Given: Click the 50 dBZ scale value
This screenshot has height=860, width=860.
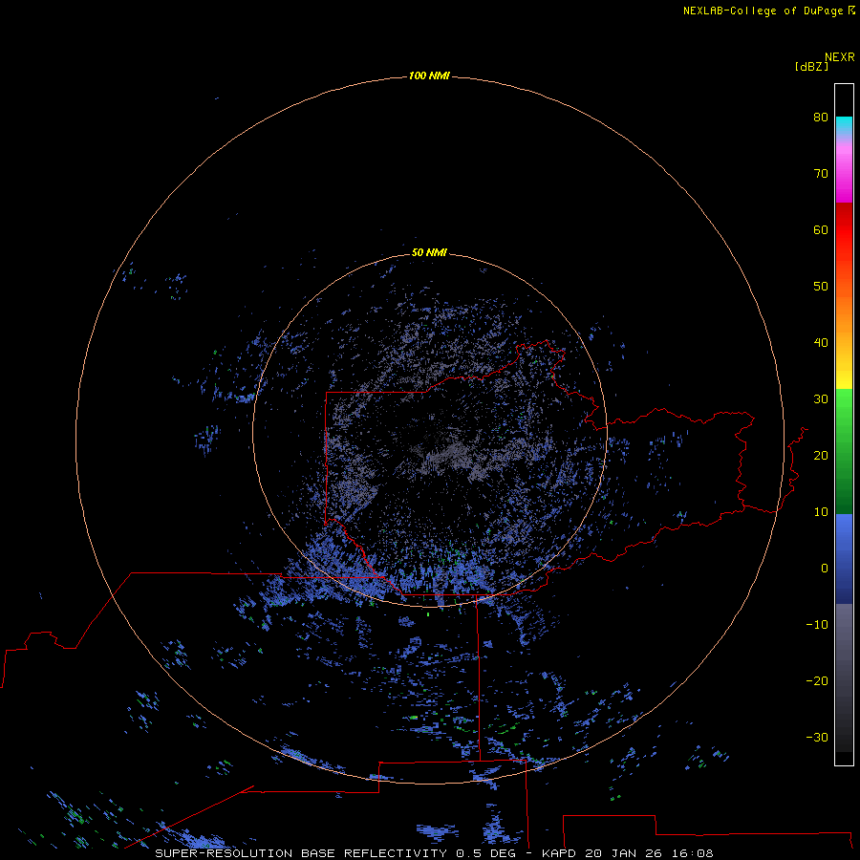Looking at the screenshot, I should 821,287.
